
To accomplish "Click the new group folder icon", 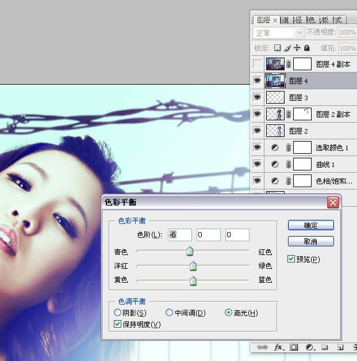I will click(324, 348).
